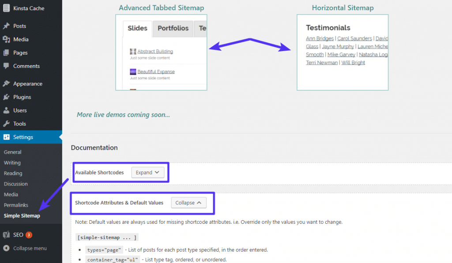Click the Comments bubble icon
Viewport: 452px width, 263px height.
point(6,66)
